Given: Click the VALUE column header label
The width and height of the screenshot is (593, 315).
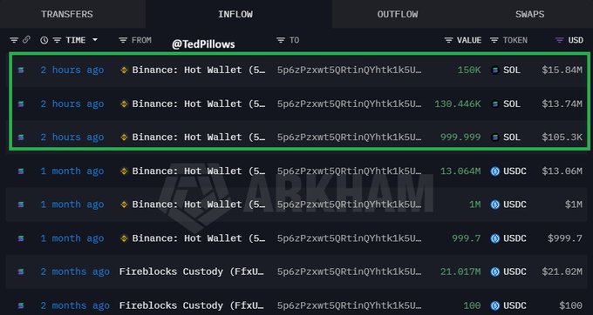Looking at the screenshot, I should tap(469, 40).
